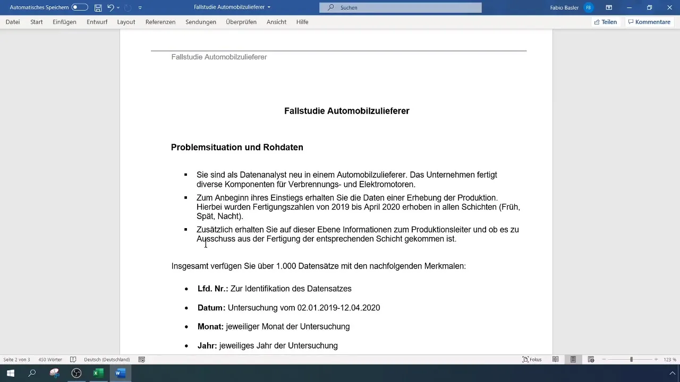Screen dimensions: 680x382
Task: Click the Redo icon in title bar
Action: 127,7
